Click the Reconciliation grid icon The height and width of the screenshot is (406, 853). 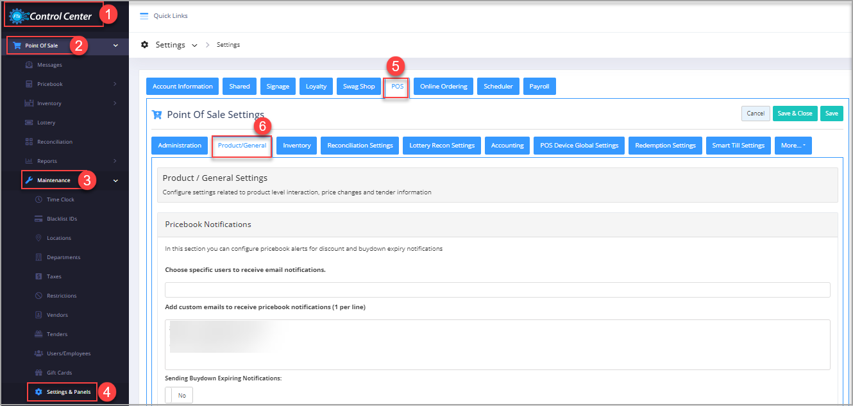[29, 142]
